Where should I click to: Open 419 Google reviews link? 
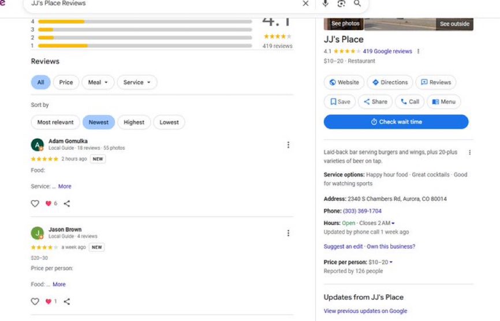click(387, 51)
